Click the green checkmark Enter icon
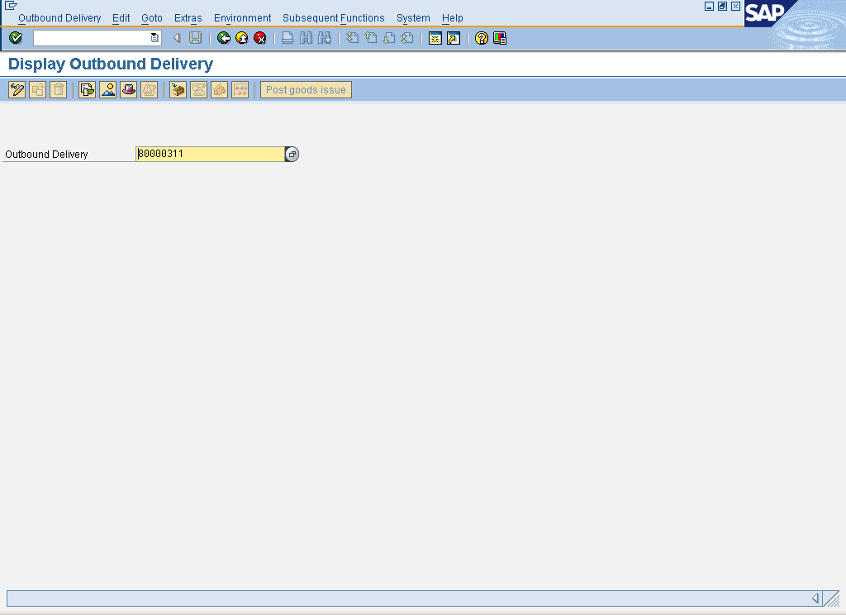846x615 pixels. [x=16, y=38]
